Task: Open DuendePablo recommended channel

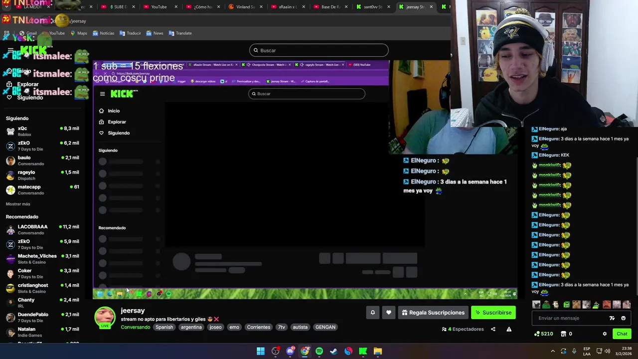Action: point(42,317)
